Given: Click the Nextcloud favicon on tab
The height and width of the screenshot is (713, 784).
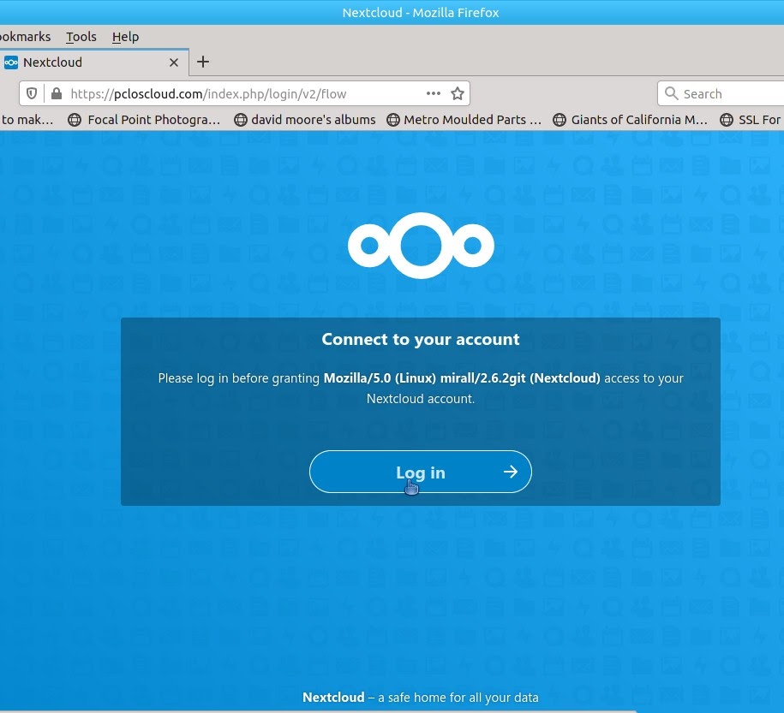Looking at the screenshot, I should (x=11, y=62).
